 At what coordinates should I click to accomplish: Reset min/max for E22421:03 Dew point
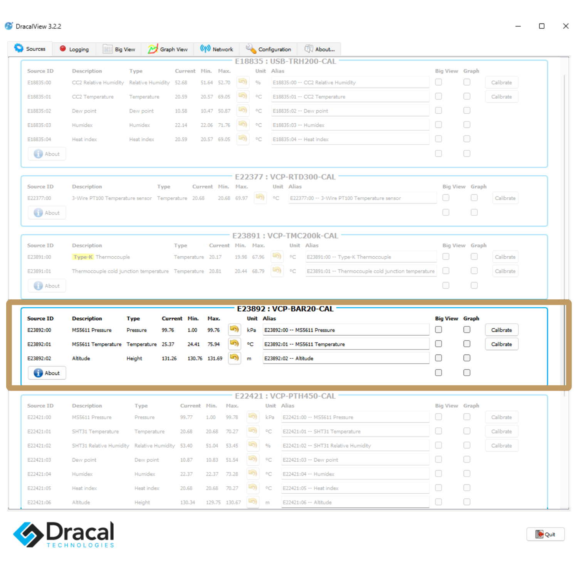point(253,460)
